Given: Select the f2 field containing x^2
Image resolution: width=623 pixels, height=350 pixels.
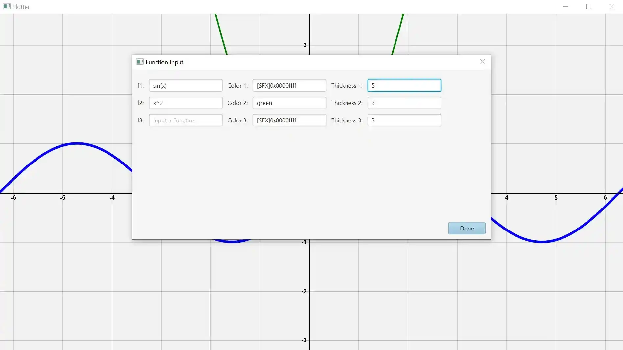Looking at the screenshot, I should coord(185,103).
